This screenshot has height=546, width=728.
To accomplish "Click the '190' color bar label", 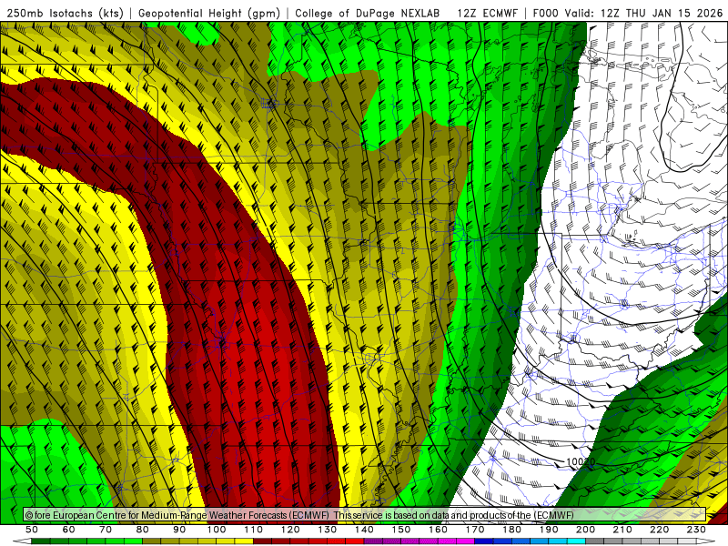I will pos(549,530).
